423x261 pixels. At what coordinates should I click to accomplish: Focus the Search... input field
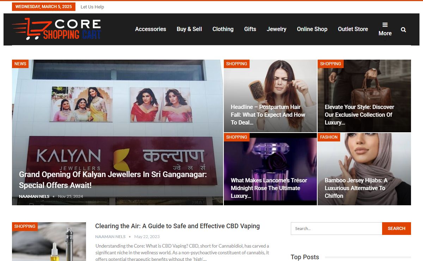tap(336, 229)
